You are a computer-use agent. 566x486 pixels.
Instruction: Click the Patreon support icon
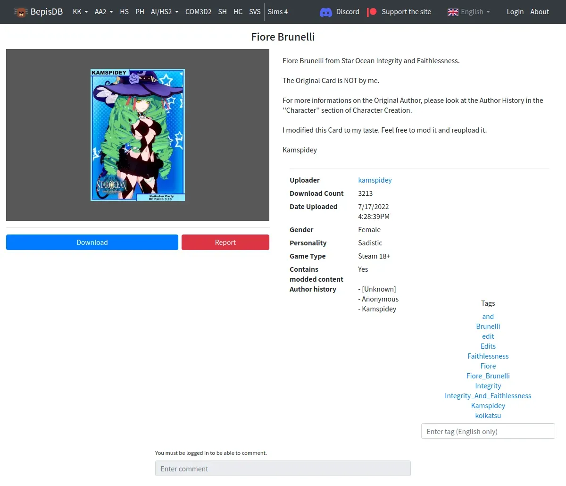point(372,12)
